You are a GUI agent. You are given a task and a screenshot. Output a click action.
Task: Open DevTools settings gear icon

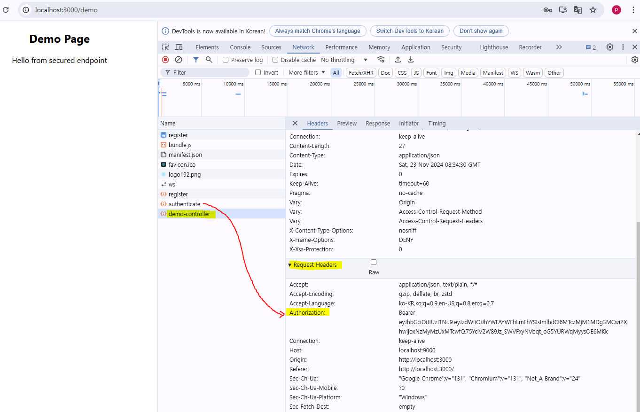click(610, 47)
